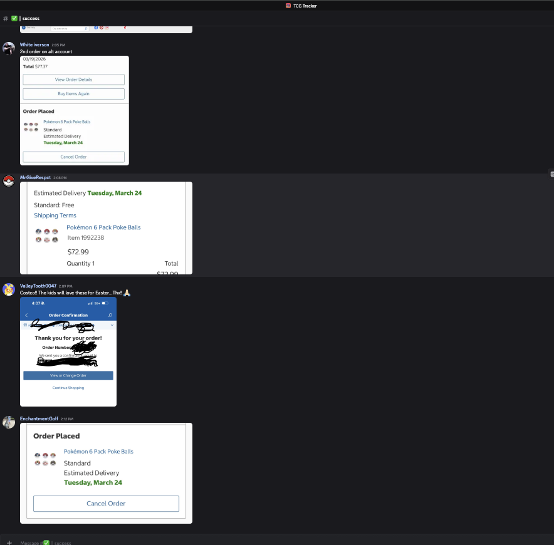This screenshot has height=545, width=554.
Task: Click the 'Costco!! The kids will love these' message
Action: [x=71, y=293]
